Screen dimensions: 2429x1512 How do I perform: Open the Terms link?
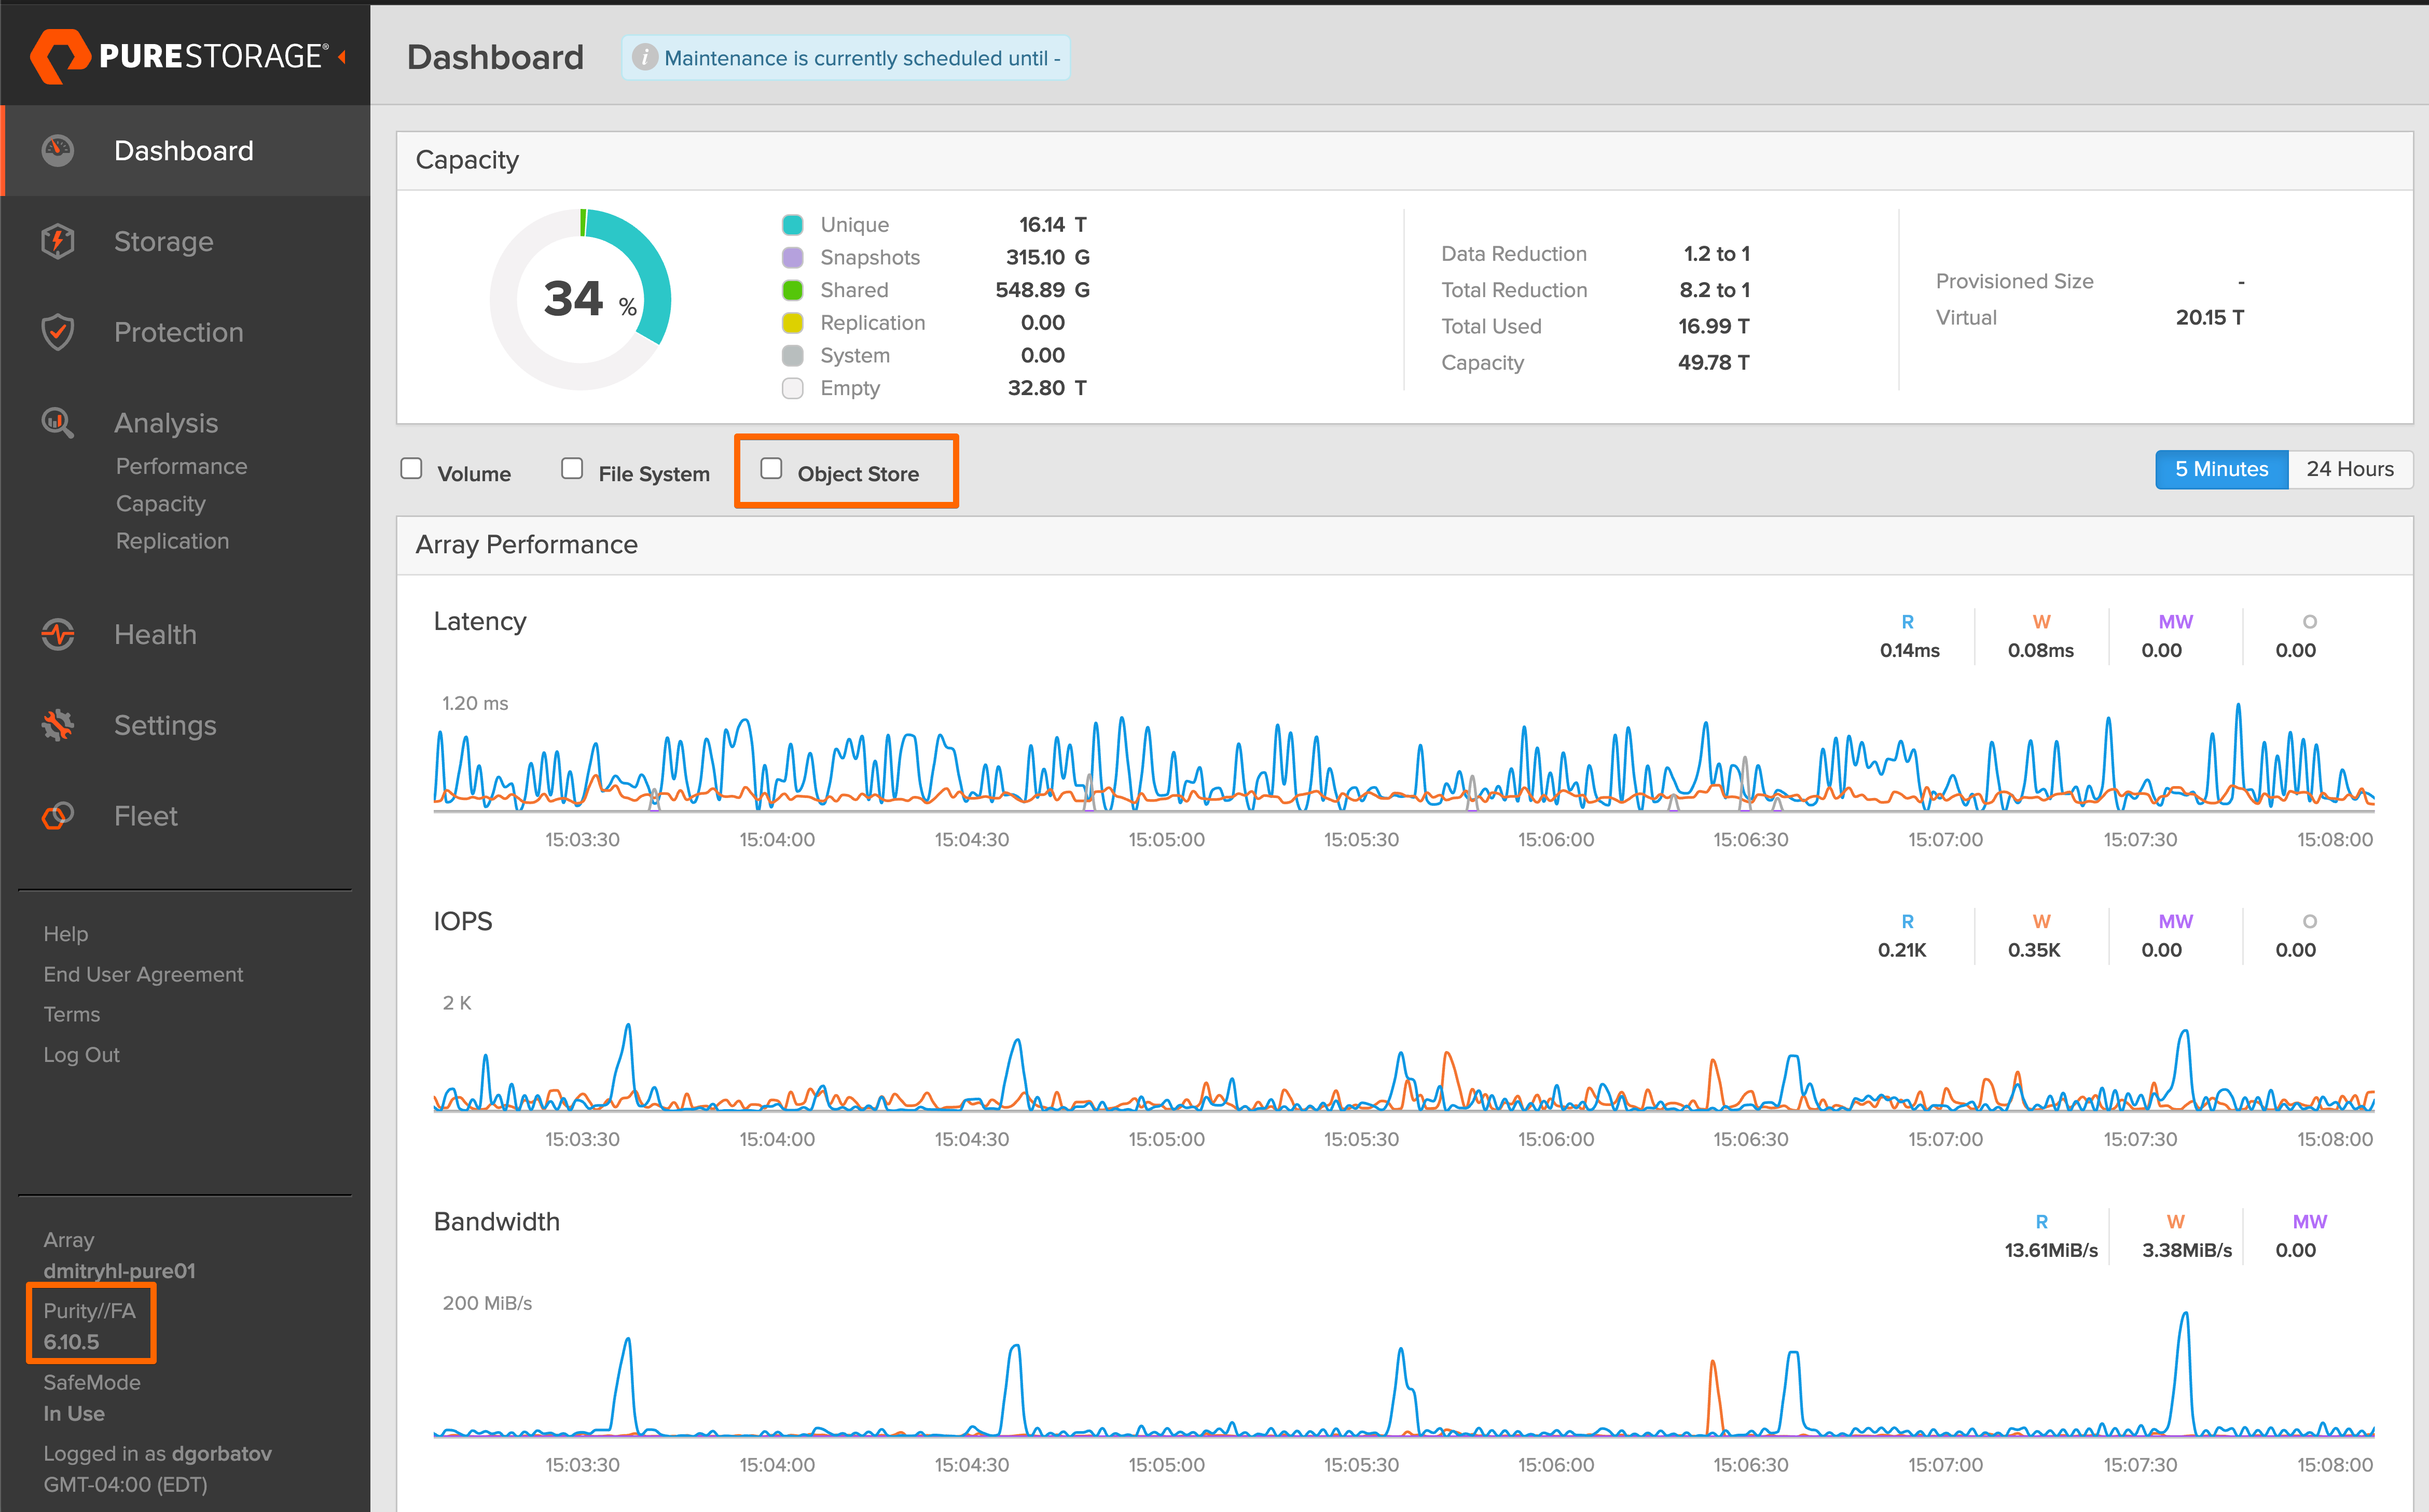click(x=72, y=1014)
